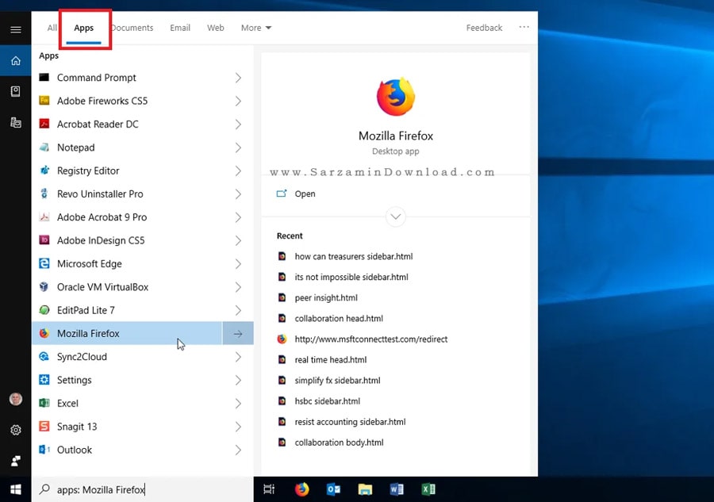Open recent file resist accounting sidebar.html
The image size is (714, 502).
[x=350, y=422]
